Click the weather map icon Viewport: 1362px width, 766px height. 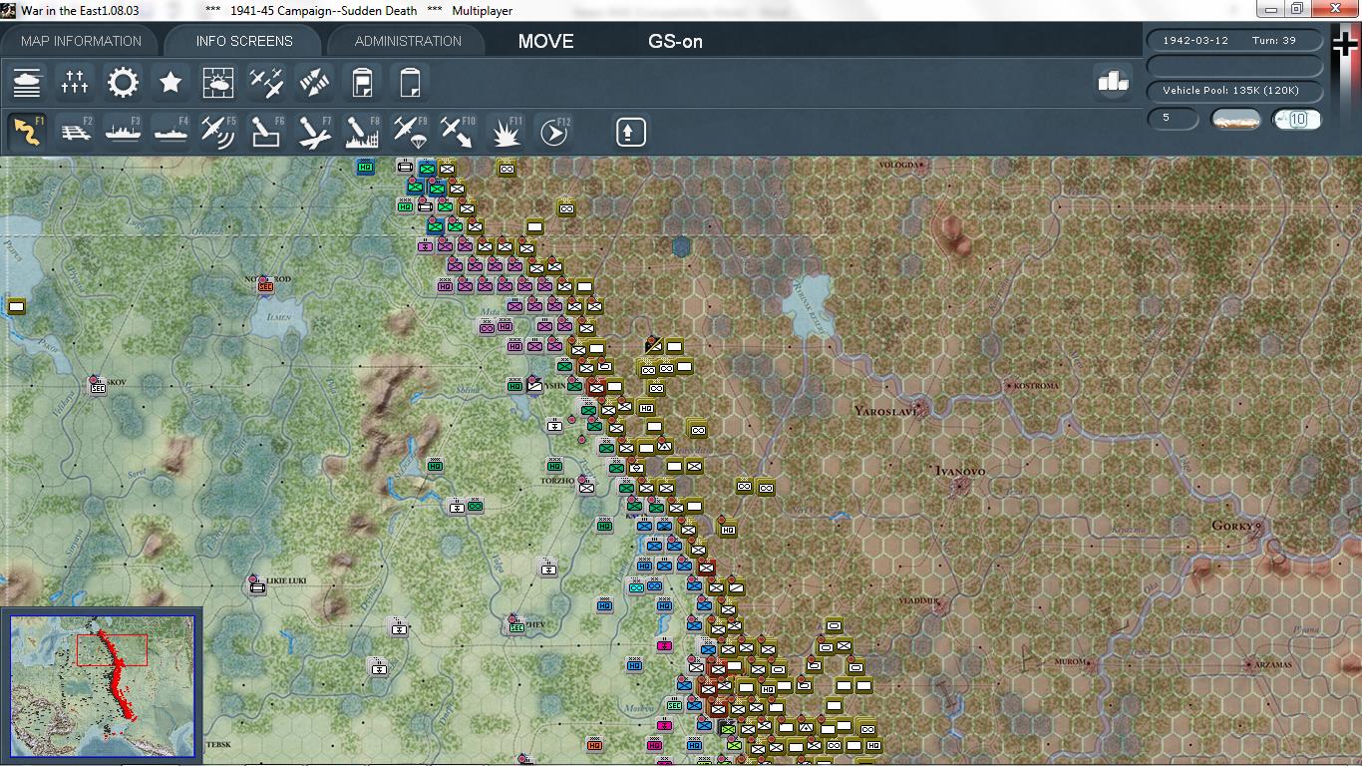[218, 82]
